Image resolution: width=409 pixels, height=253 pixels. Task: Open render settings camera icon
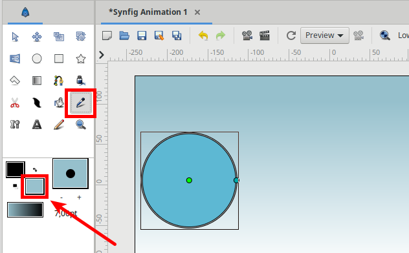coord(247,35)
